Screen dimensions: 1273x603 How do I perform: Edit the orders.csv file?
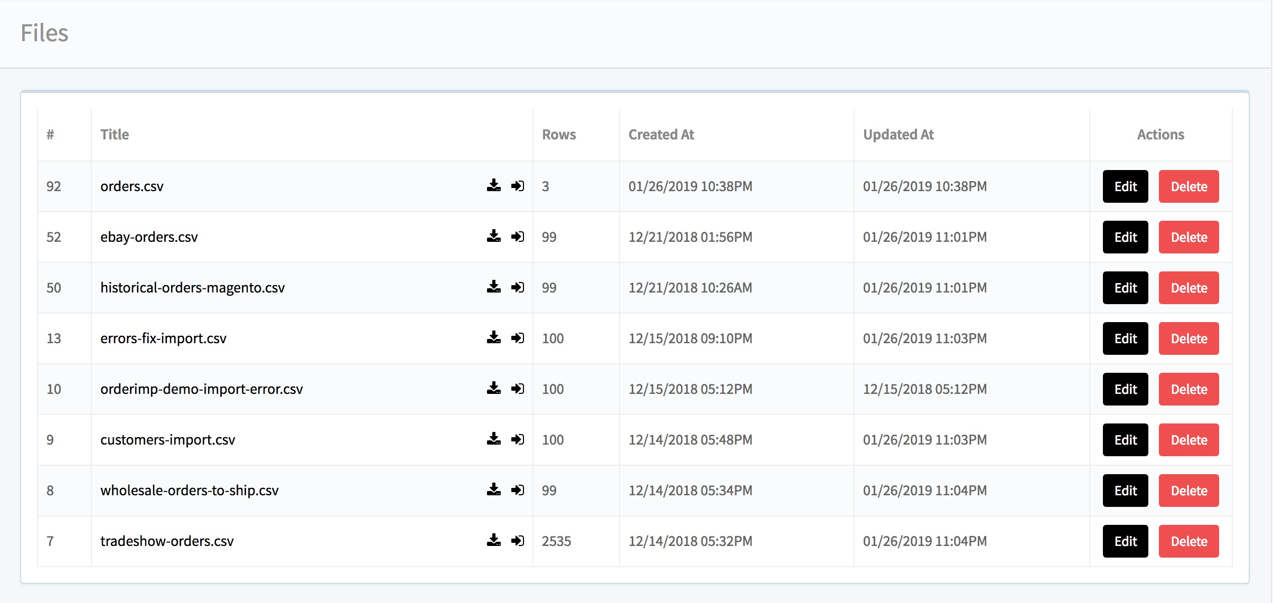(1125, 186)
